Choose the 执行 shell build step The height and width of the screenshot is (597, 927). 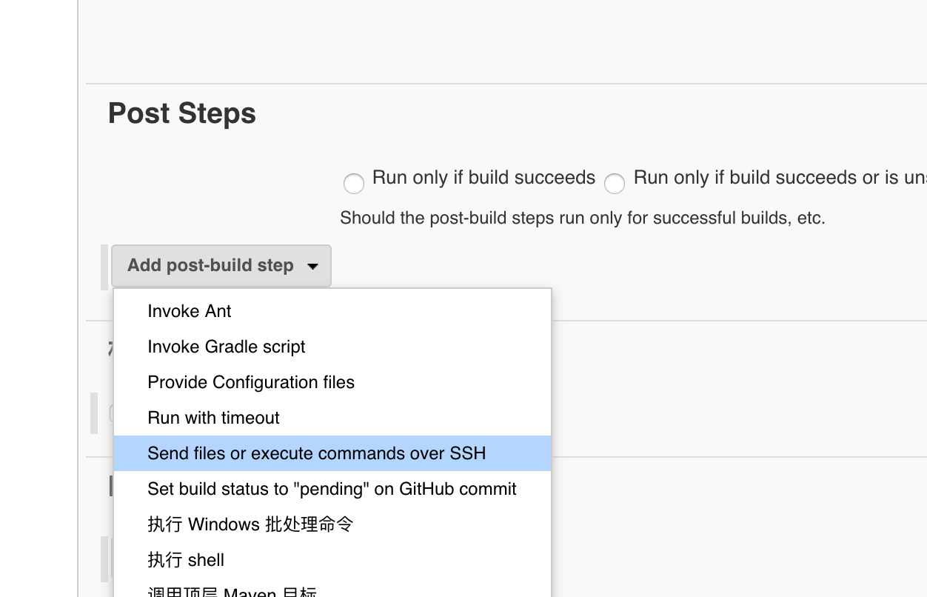coord(186,560)
